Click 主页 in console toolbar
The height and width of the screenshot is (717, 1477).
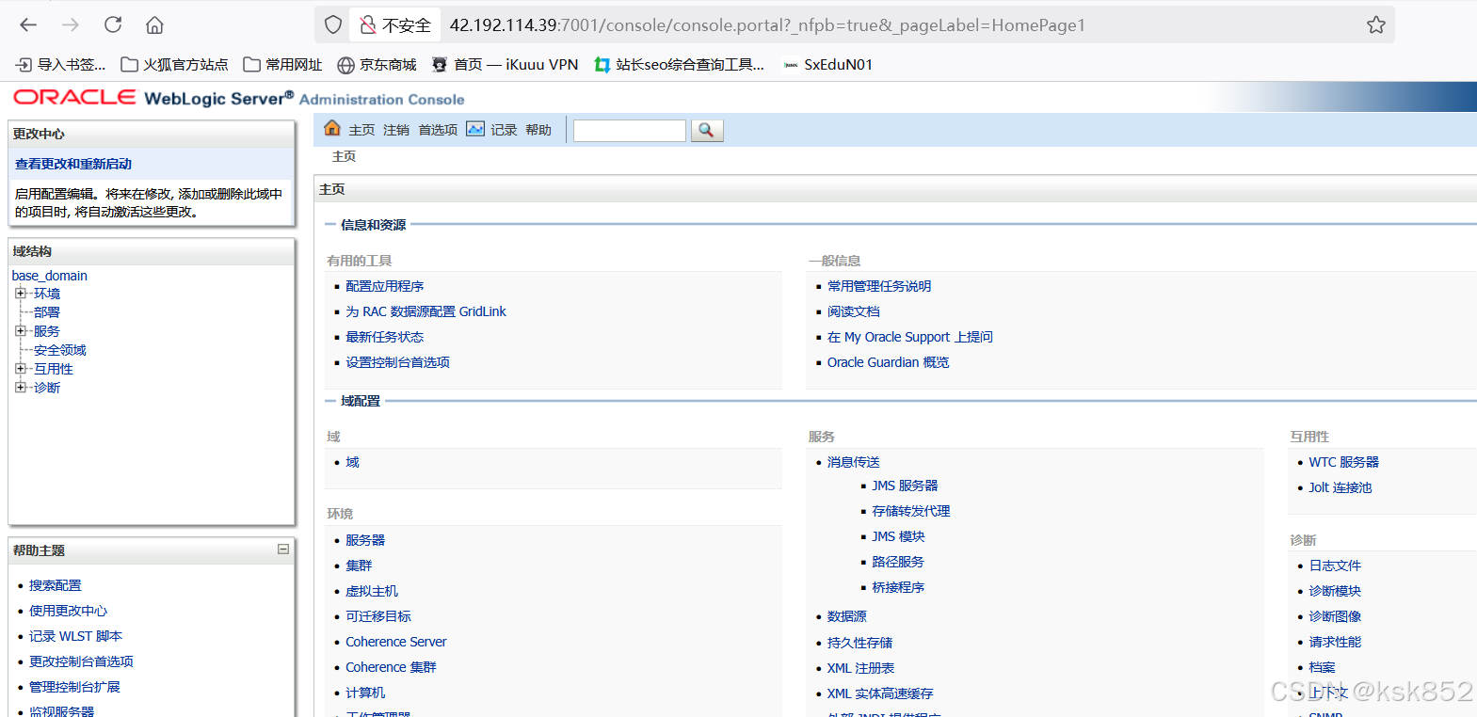(x=361, y=130)
